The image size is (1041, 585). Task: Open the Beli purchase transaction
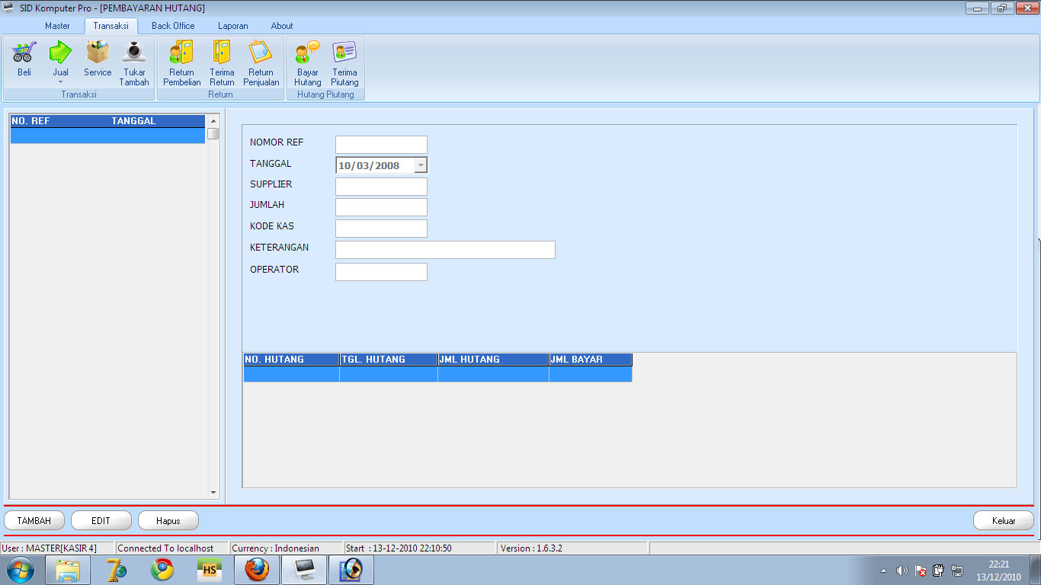pyautogui.click(x=24, y=59)
